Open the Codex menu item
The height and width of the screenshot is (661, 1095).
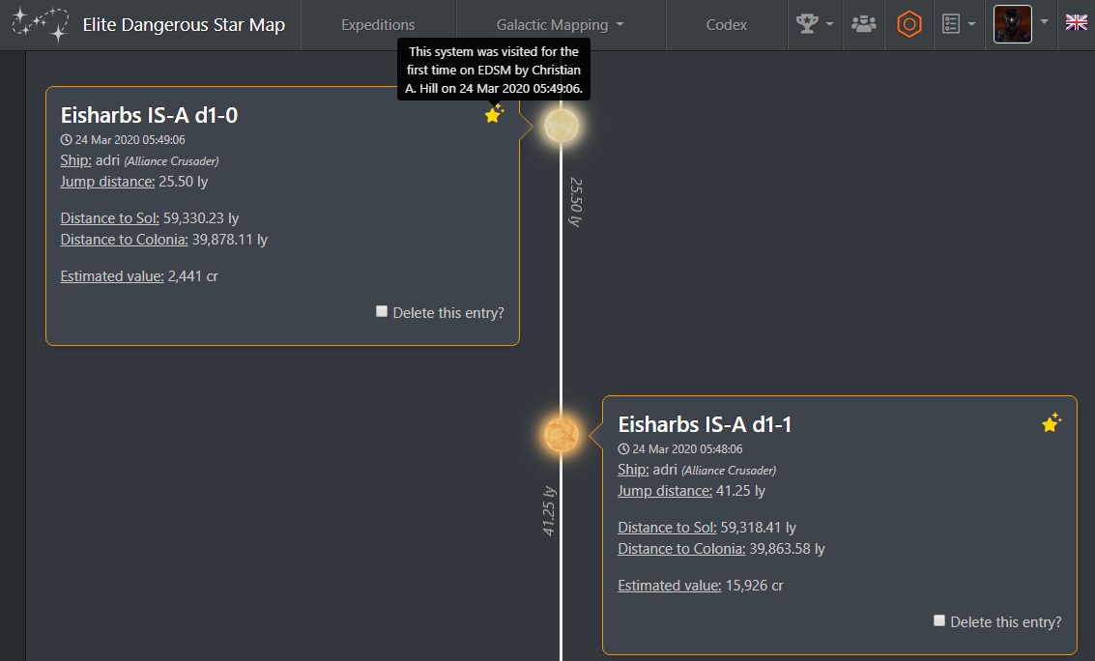726,24
